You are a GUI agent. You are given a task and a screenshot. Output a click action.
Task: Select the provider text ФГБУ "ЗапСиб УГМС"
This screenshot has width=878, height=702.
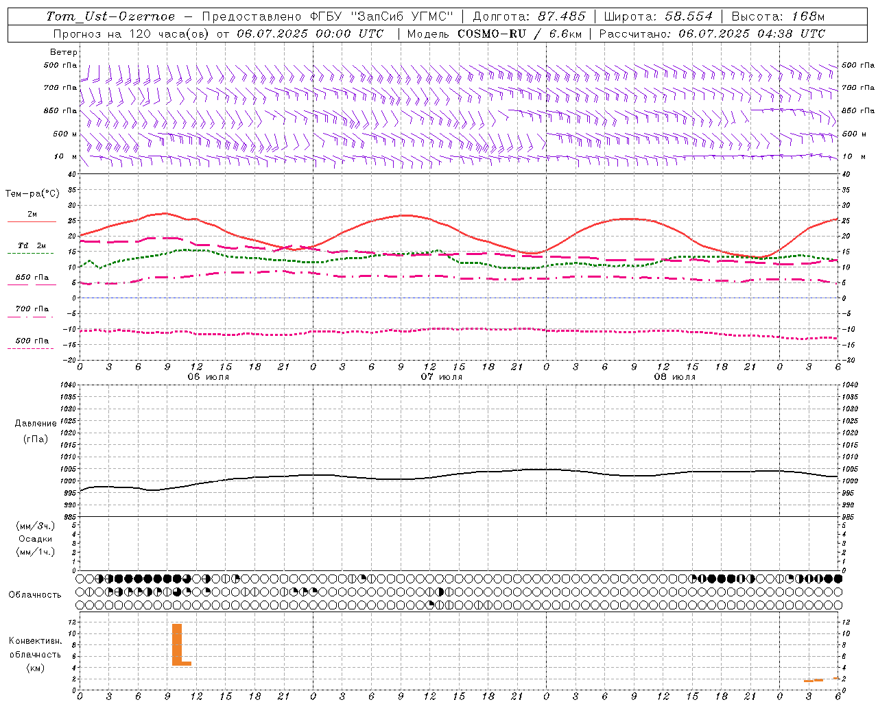tap(382, 16)
